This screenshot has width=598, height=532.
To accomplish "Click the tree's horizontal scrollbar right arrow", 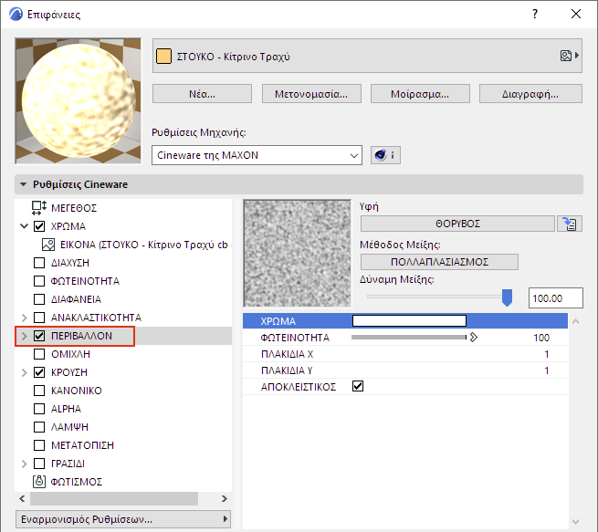I will (225, 498).
